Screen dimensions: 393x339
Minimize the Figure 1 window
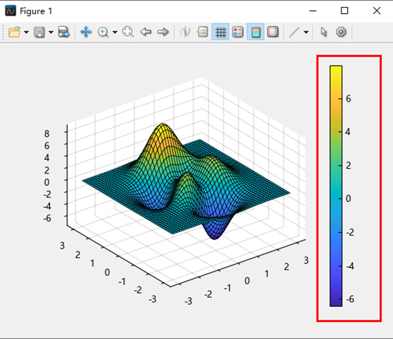(313, 11)
